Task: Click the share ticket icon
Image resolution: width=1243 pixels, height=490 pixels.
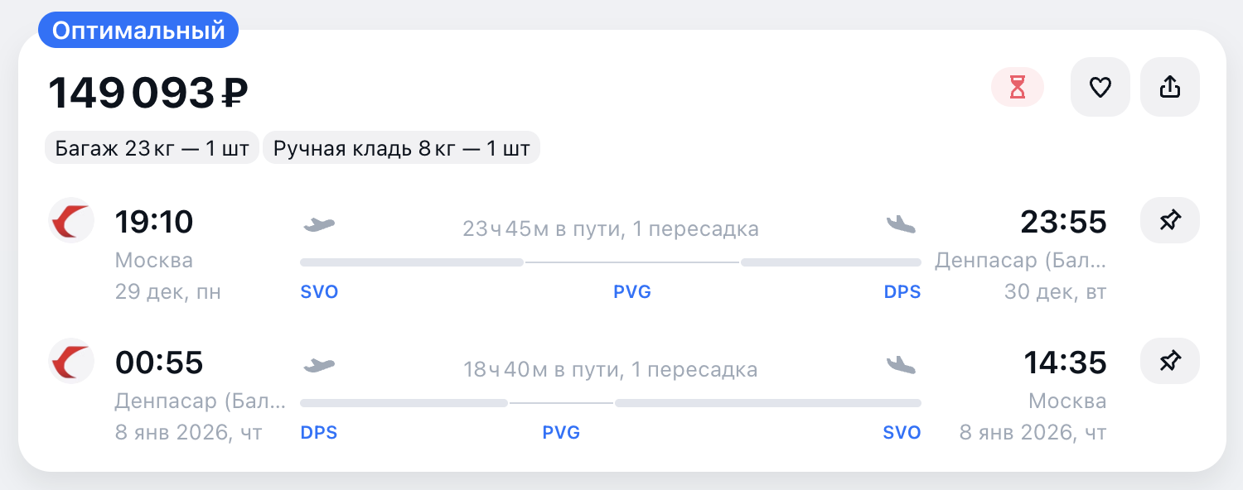Action: tap(1169, 87)
